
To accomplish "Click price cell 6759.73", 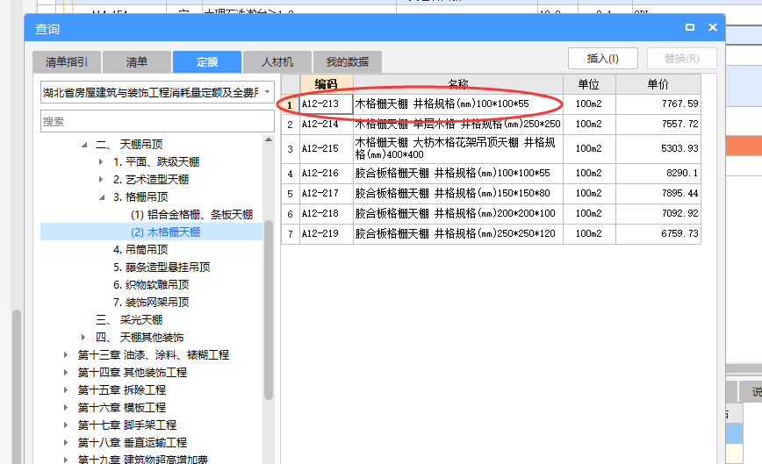I will point(658,233).
